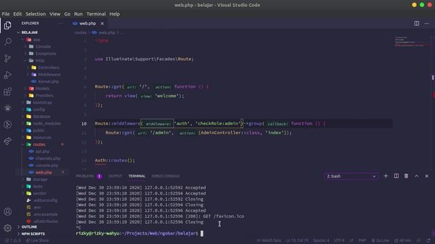Collapse the routes folder
Screen dimensions: 435x244
click(23, 144)
